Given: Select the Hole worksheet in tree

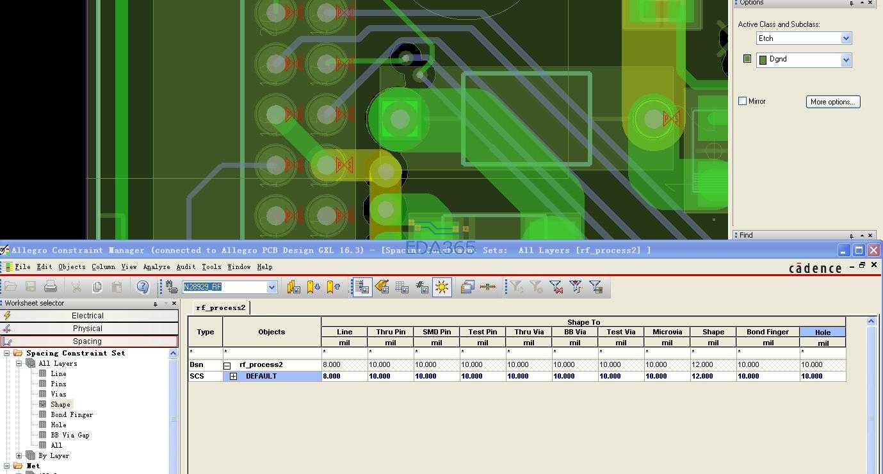Looking at the screenshot, I should (x=58, y=425).
